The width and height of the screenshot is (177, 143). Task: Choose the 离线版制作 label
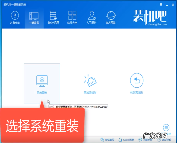pyautogui.click(x=90, y=92)
